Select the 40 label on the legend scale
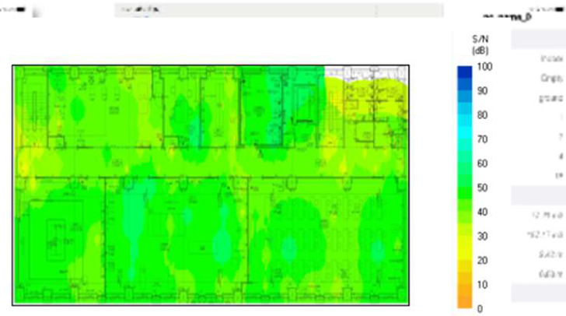Image resolution: width=566 pixels, height=316 pixels. [x=482, y=212]
